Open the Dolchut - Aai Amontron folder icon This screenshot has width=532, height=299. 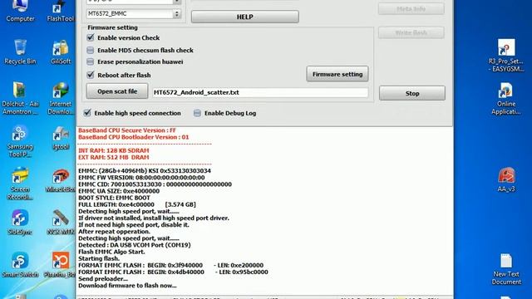(x=20, y=98)
